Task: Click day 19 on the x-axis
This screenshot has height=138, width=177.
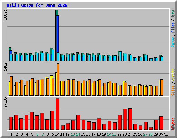Action: [104, 134]
